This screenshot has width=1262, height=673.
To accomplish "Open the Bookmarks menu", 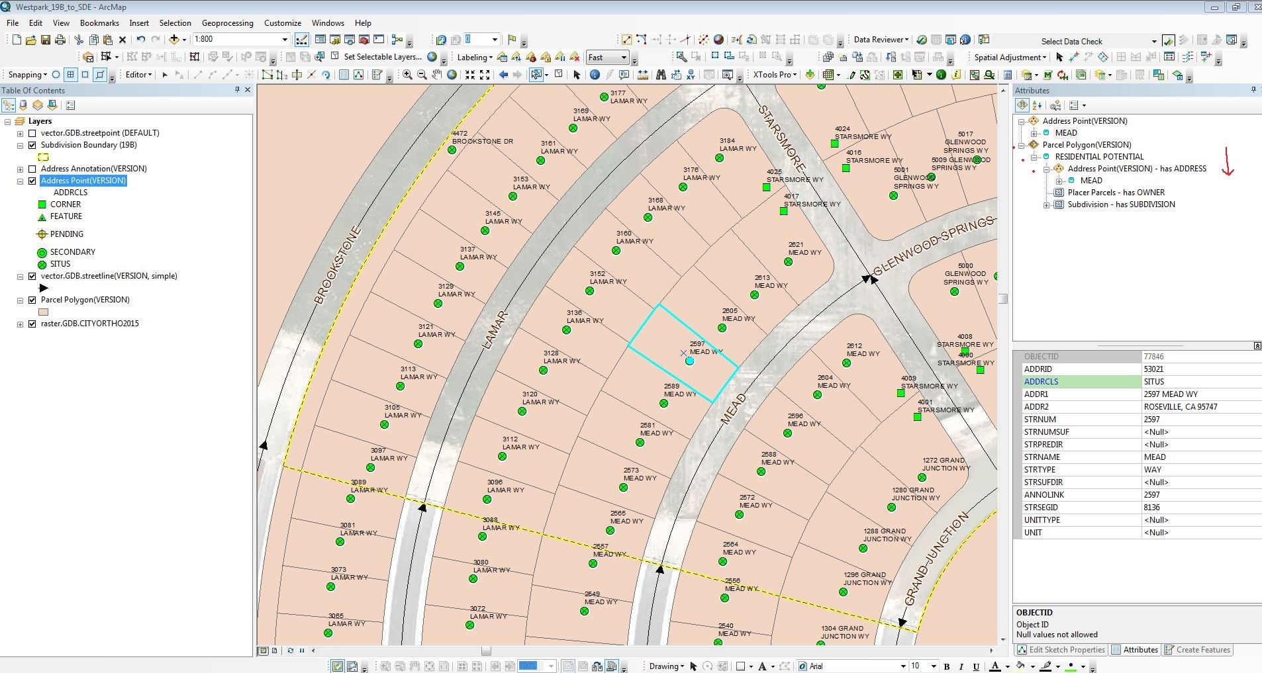I will 99,23.
